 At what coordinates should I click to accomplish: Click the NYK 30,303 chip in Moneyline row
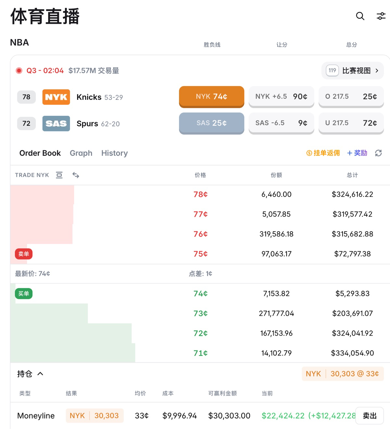pos(95,416)
